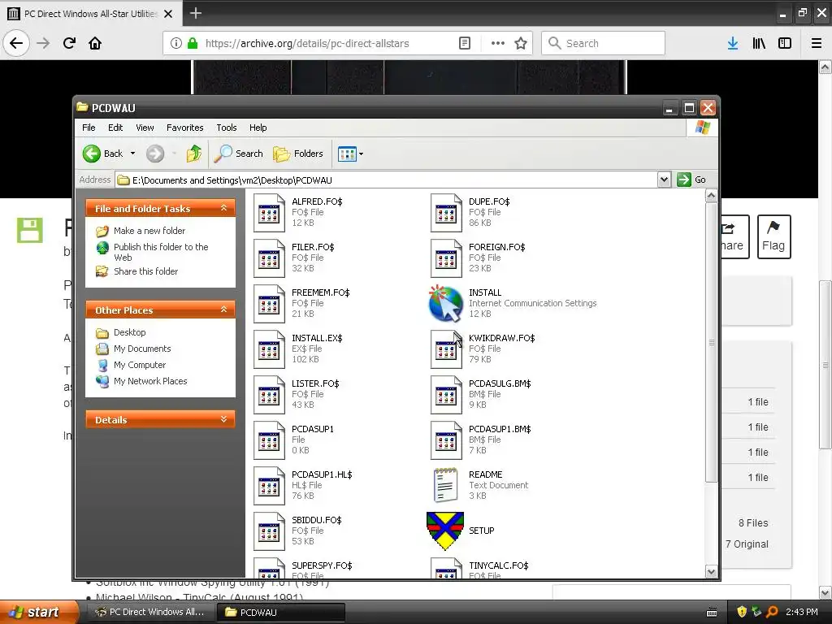Select the TINYCALC.FO$ file name
The width and height of the screenshot is (832, 624).
(x=498, y=565)
